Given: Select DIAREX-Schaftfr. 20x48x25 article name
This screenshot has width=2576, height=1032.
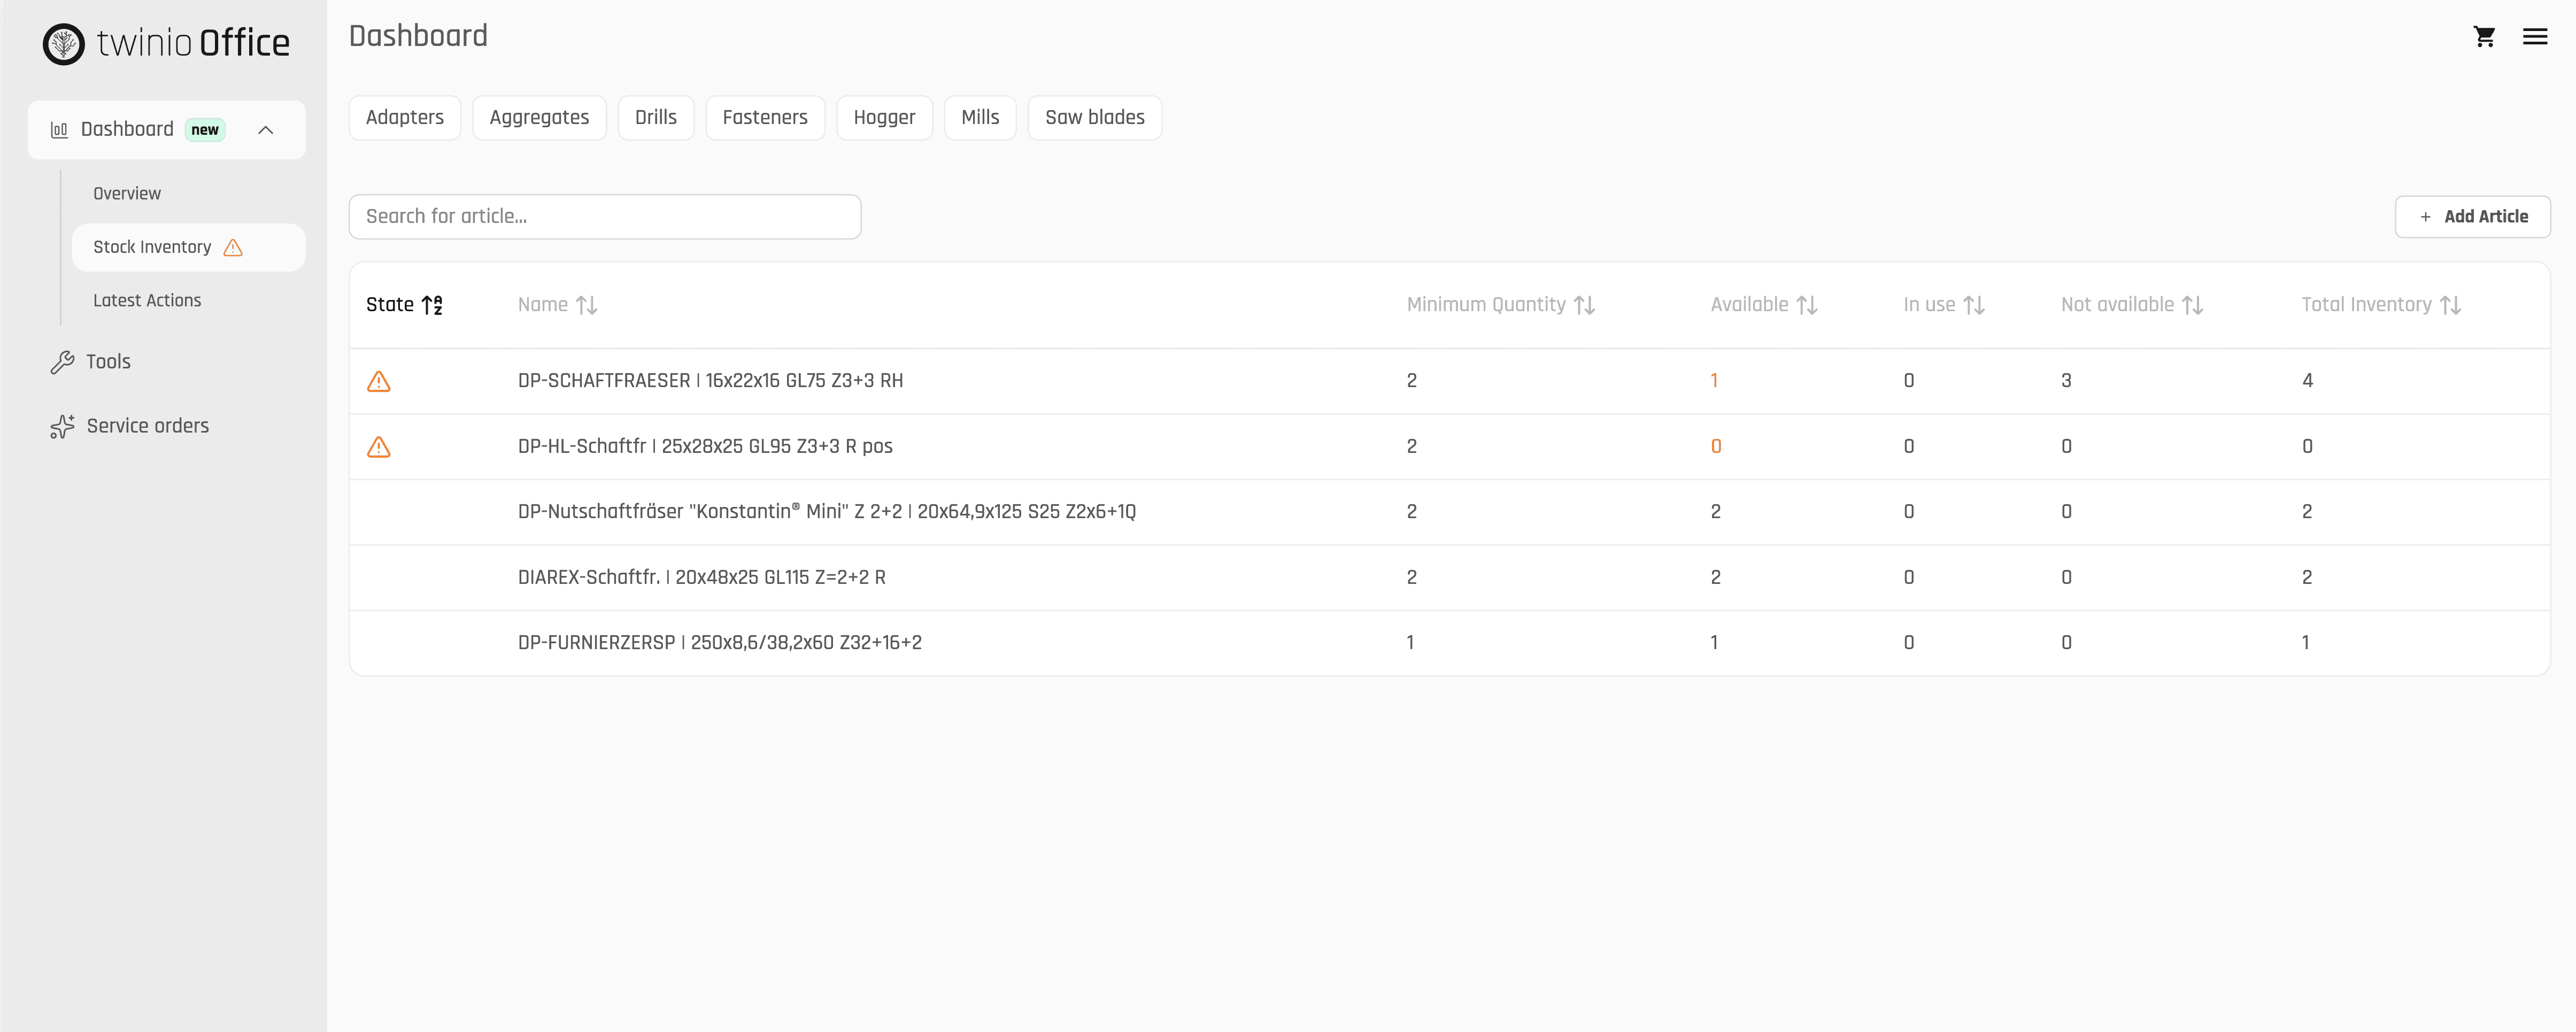Looking at the screenshot, I should (x=702, y=578).
